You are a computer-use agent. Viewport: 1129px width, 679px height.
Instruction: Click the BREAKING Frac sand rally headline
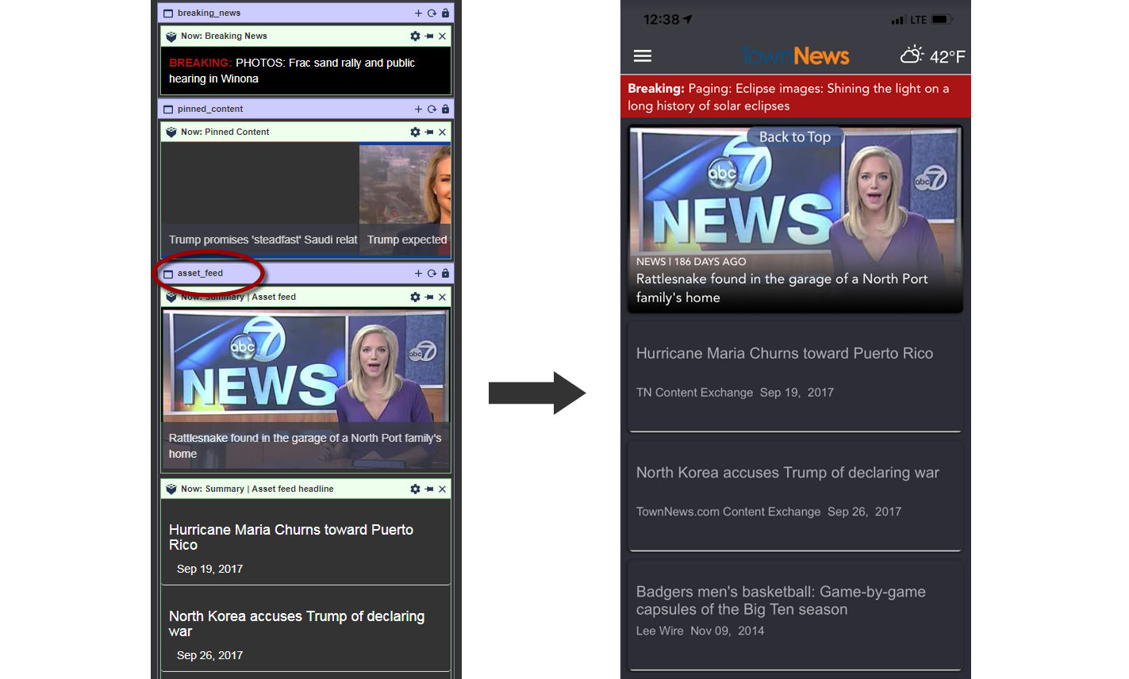[292, 71]
